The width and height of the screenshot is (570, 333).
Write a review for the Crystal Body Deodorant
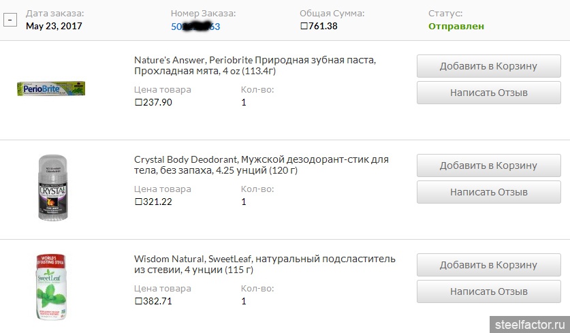pos(488,192)
